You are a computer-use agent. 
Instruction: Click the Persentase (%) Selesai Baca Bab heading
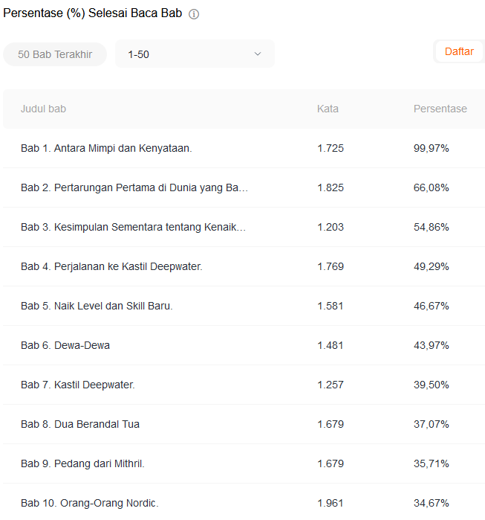[93, 13]
